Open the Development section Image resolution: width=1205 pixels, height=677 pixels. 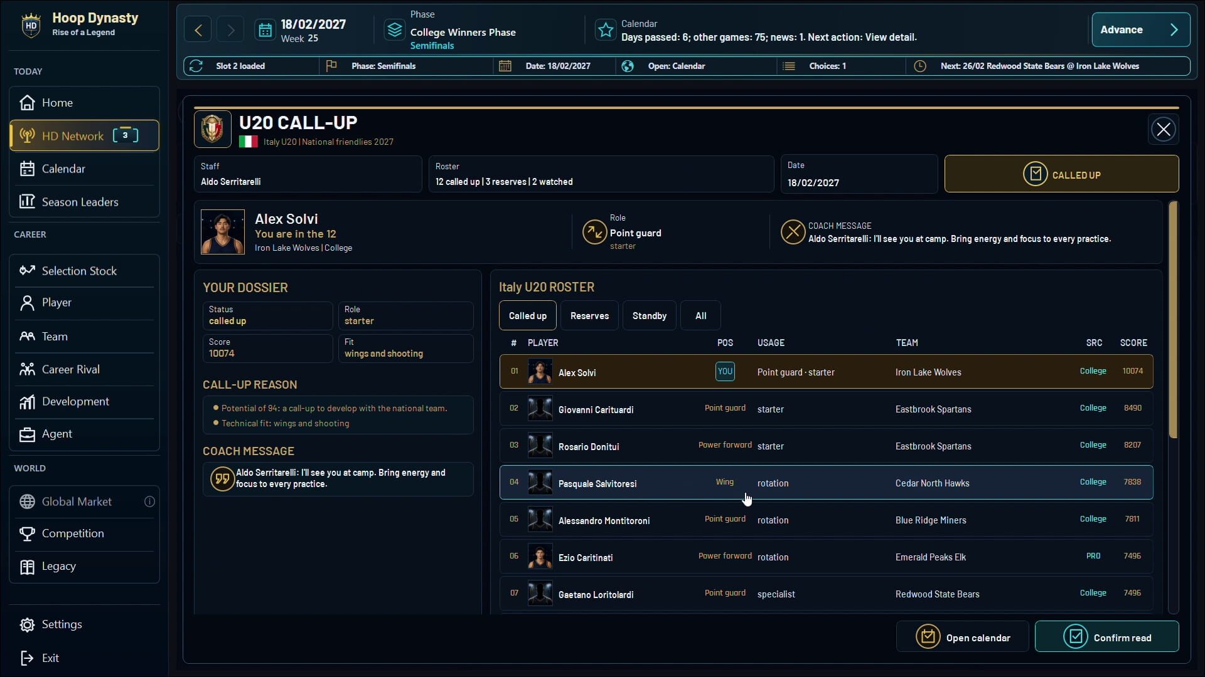pyautogui.click(x=85, y=402)
